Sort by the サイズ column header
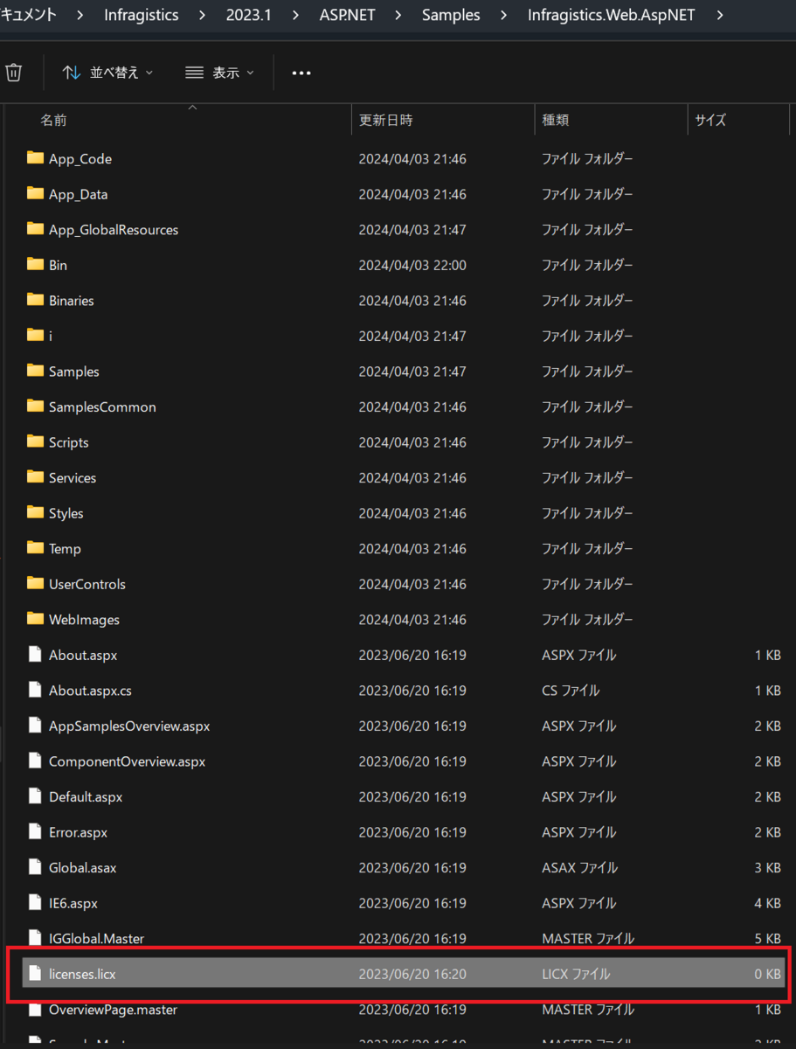The image size is (796, 1049). pyautogui.click(x=710, y=121)
